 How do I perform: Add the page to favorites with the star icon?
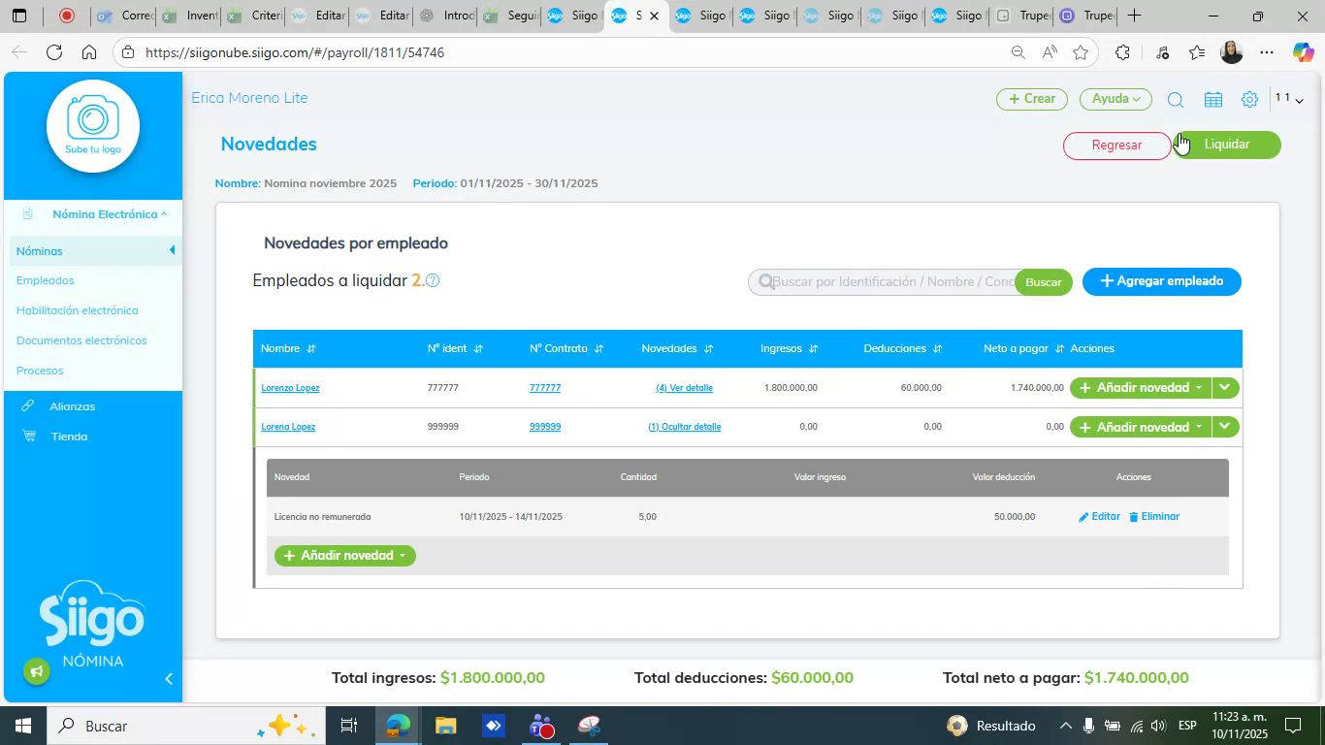[1081, 52]
